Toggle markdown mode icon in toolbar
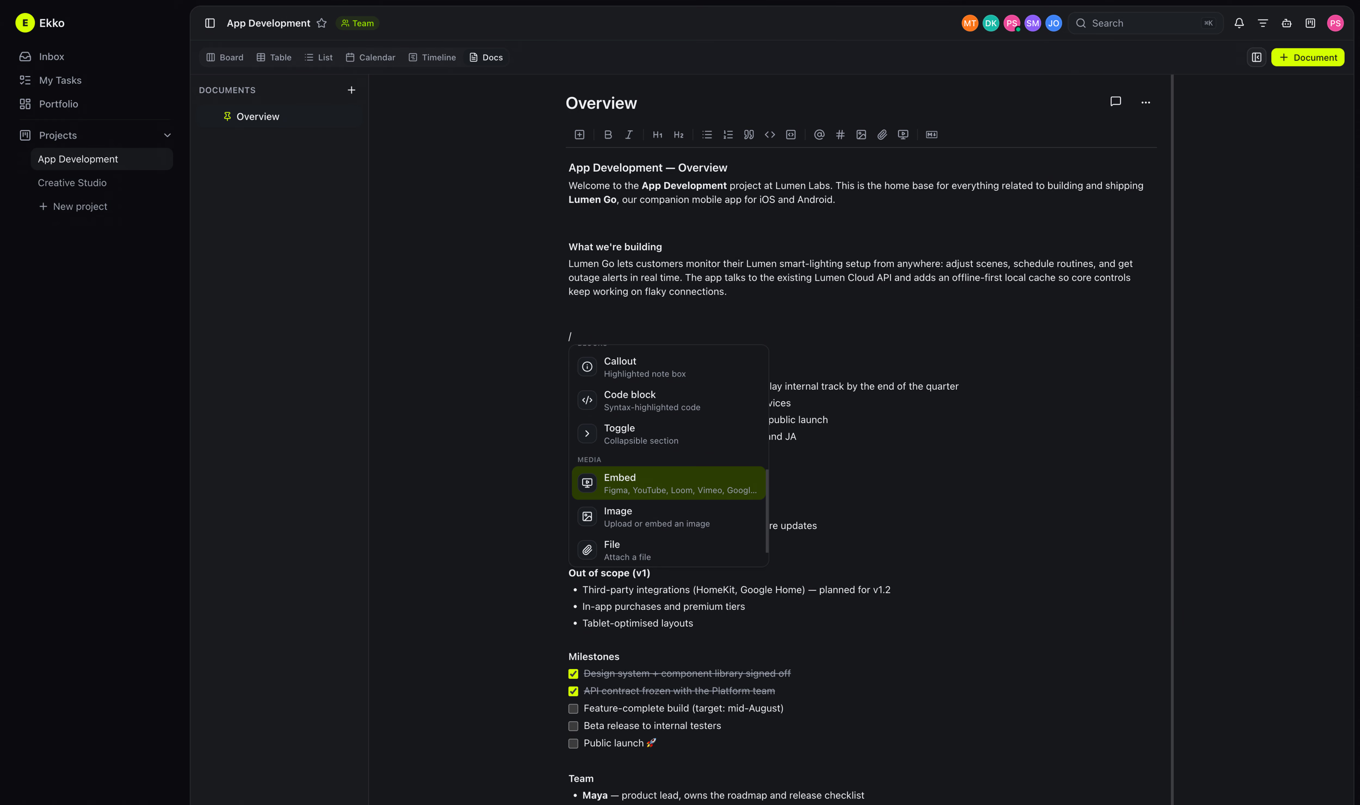Screen dimensions: 1360x805 (931, 134)
